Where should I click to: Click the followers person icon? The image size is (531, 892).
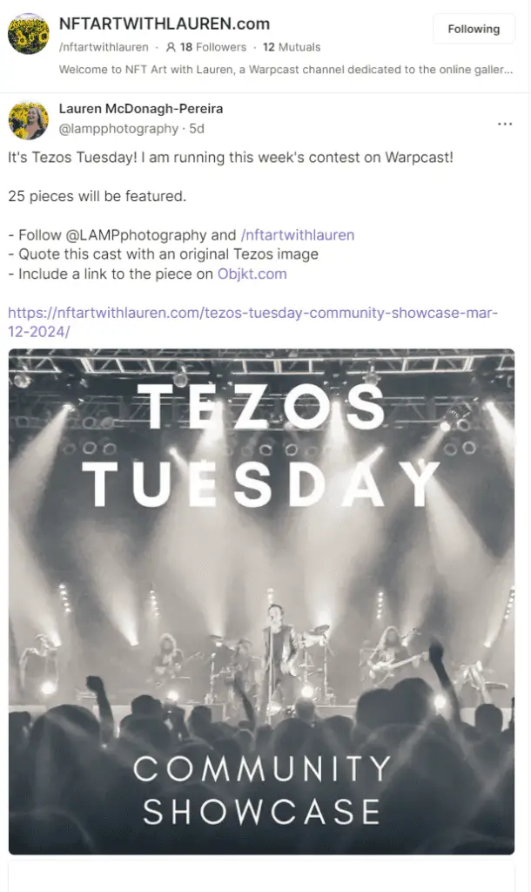coord(171,47)
